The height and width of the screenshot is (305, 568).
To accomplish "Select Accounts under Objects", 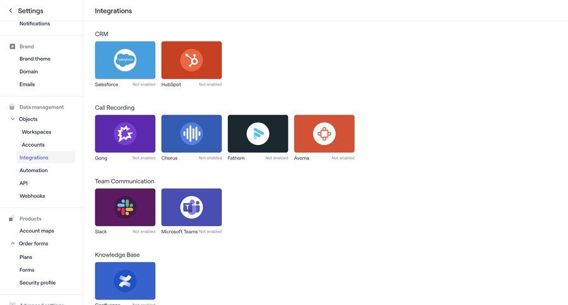I will pyautogui.click(x=33, y=145).
